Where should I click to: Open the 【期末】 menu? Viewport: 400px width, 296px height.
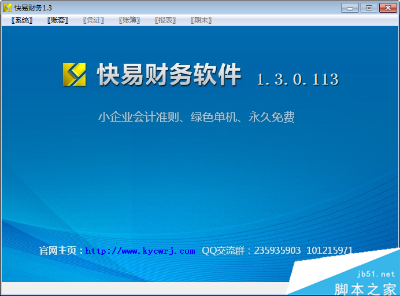tap(201, 20)
